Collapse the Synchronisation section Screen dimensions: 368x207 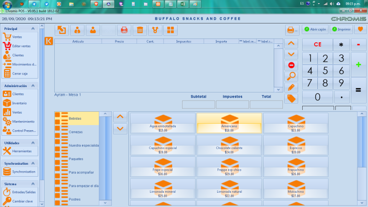tap(33, 163)
